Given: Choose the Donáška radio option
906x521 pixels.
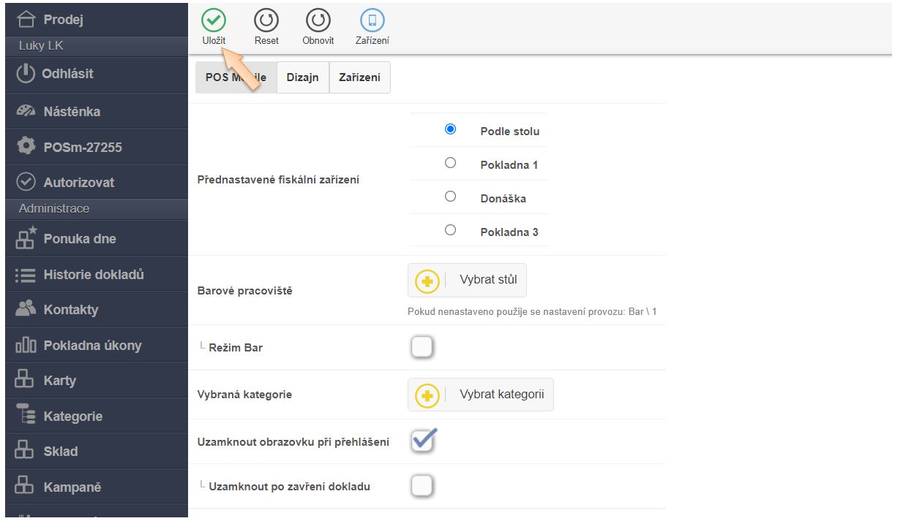Looking at the screenshot, I should [451, 197].
